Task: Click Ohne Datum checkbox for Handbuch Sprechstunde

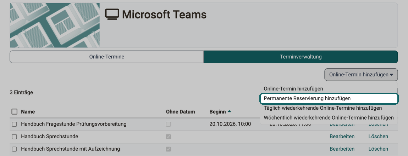Action: pyautogui.click(x=169, y=137)
